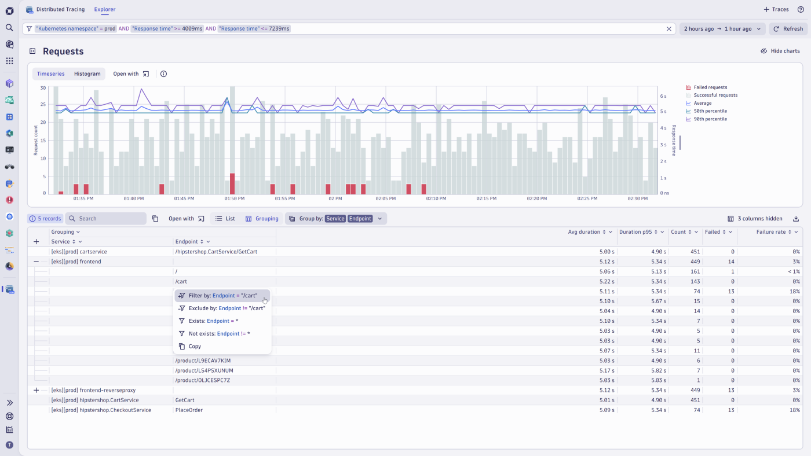
Task: Open search using the sidebar magnifier icon
Action: (x=9, y=27)
